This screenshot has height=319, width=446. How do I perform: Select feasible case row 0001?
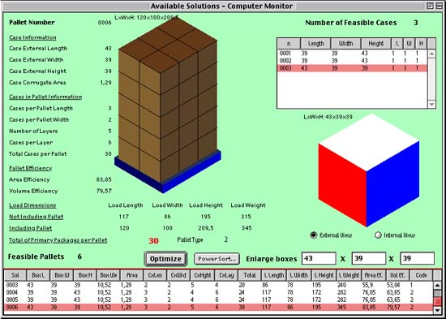(x=352, y=54)
